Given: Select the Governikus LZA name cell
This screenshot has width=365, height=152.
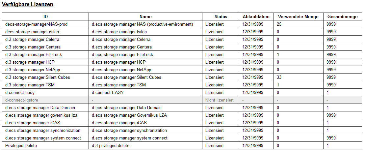Looking at the screenshot, I should [x=145, y=115].
